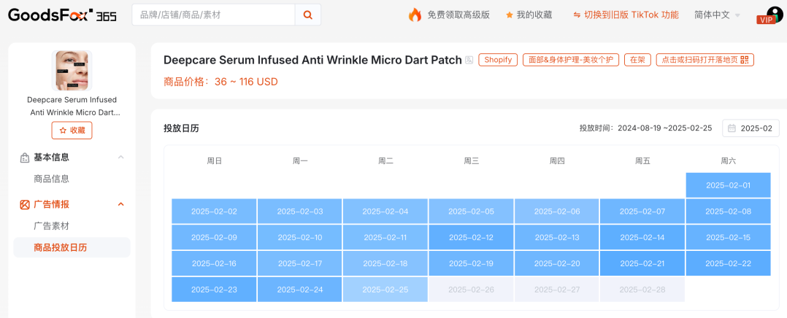Click the 基本信息 menu heading
Screen dimensions: 787x318
tap(51, 158)
